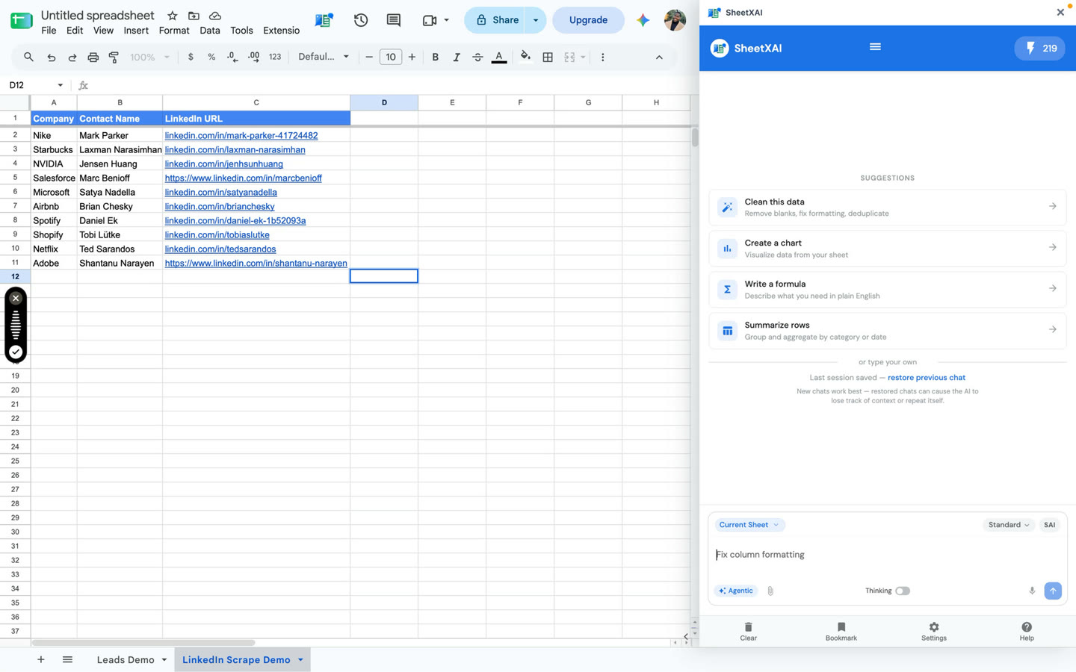Choose the Write a formula suggestion

887,289
